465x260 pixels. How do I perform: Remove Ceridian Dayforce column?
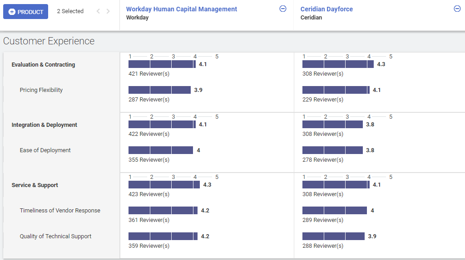(457, 9)
